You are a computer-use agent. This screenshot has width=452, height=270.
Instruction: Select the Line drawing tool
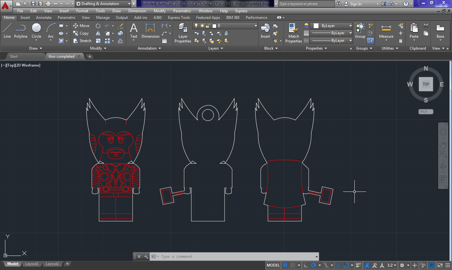[x=7, y=31]
